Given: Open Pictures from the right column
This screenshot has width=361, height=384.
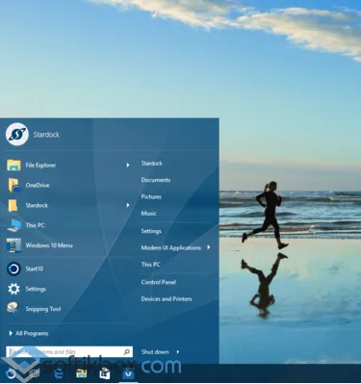Looking at the screenshot, I should coord(151,196).
